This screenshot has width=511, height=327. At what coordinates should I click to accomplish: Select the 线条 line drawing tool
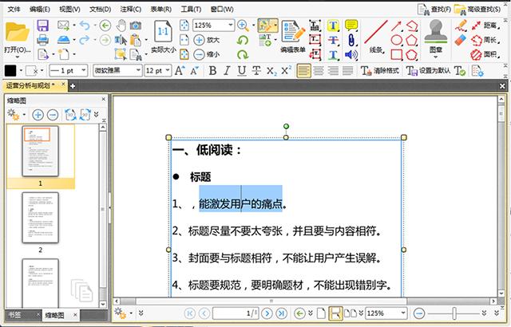(x=376, y=37)
